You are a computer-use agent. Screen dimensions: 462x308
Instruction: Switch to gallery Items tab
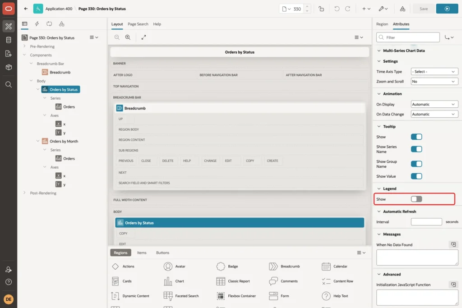[x=142, y=253]
